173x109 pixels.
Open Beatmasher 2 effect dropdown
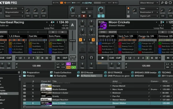click(x=149, y=12)
